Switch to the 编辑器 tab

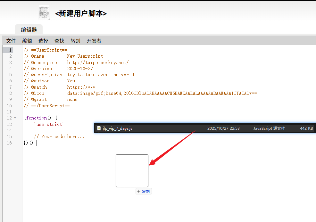click(29, 30)
